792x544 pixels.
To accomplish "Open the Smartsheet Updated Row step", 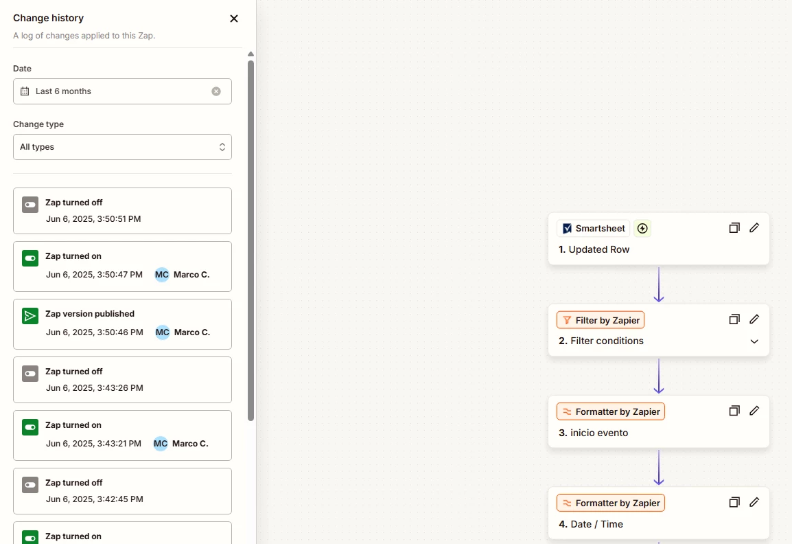I will [x=658, y=238].
